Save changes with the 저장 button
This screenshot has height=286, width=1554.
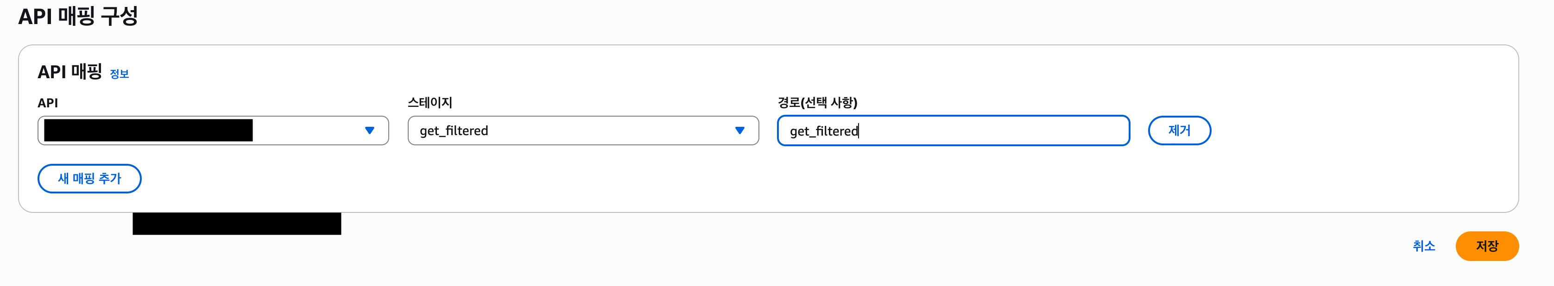click(x=1486, y=246)
